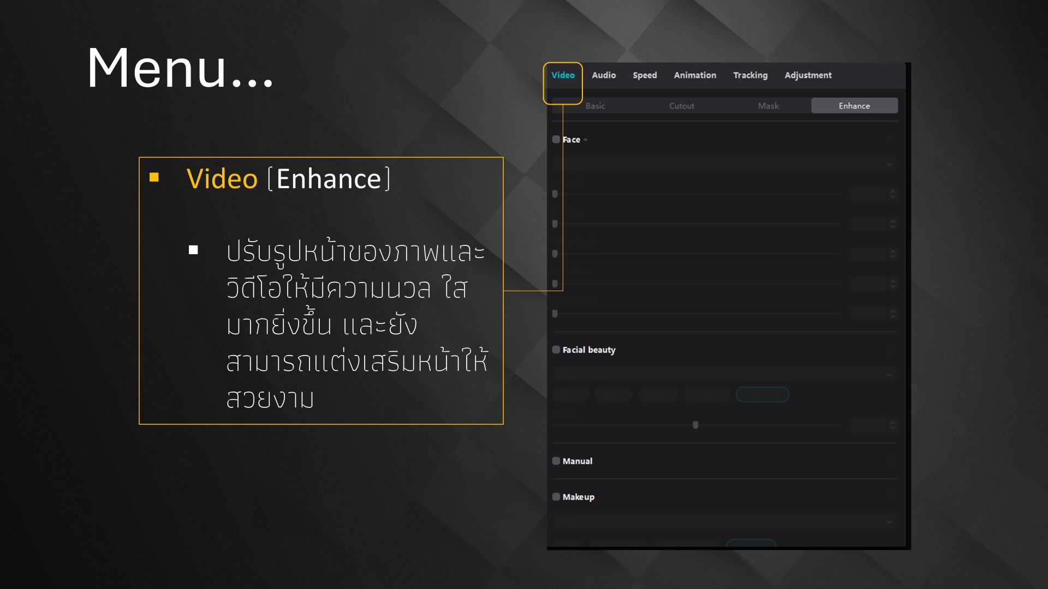Go to the Tracking tab
The width and height of the screenshot is (1048, 589).
(x=750, y=75)
